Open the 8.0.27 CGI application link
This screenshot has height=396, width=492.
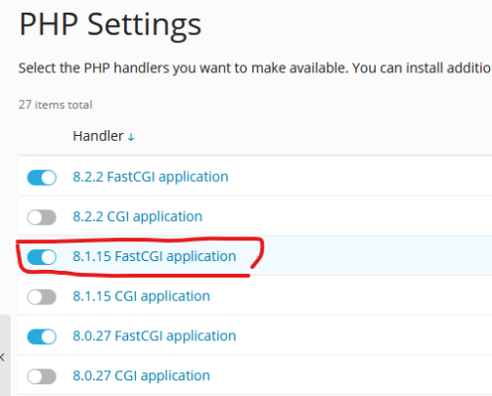[x=141, y=375]
